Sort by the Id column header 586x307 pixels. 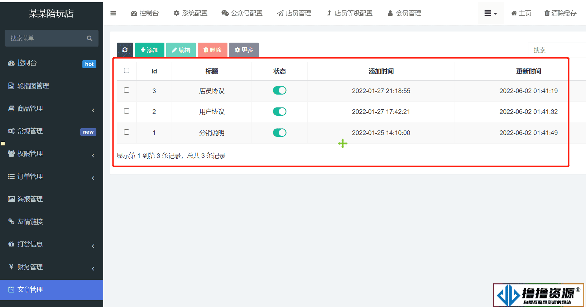(x=154, y=71)
